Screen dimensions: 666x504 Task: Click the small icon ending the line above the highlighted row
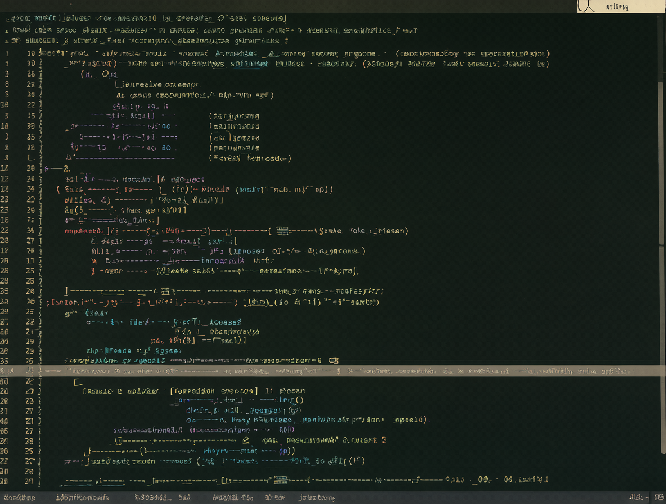click(x=334, y=361)
